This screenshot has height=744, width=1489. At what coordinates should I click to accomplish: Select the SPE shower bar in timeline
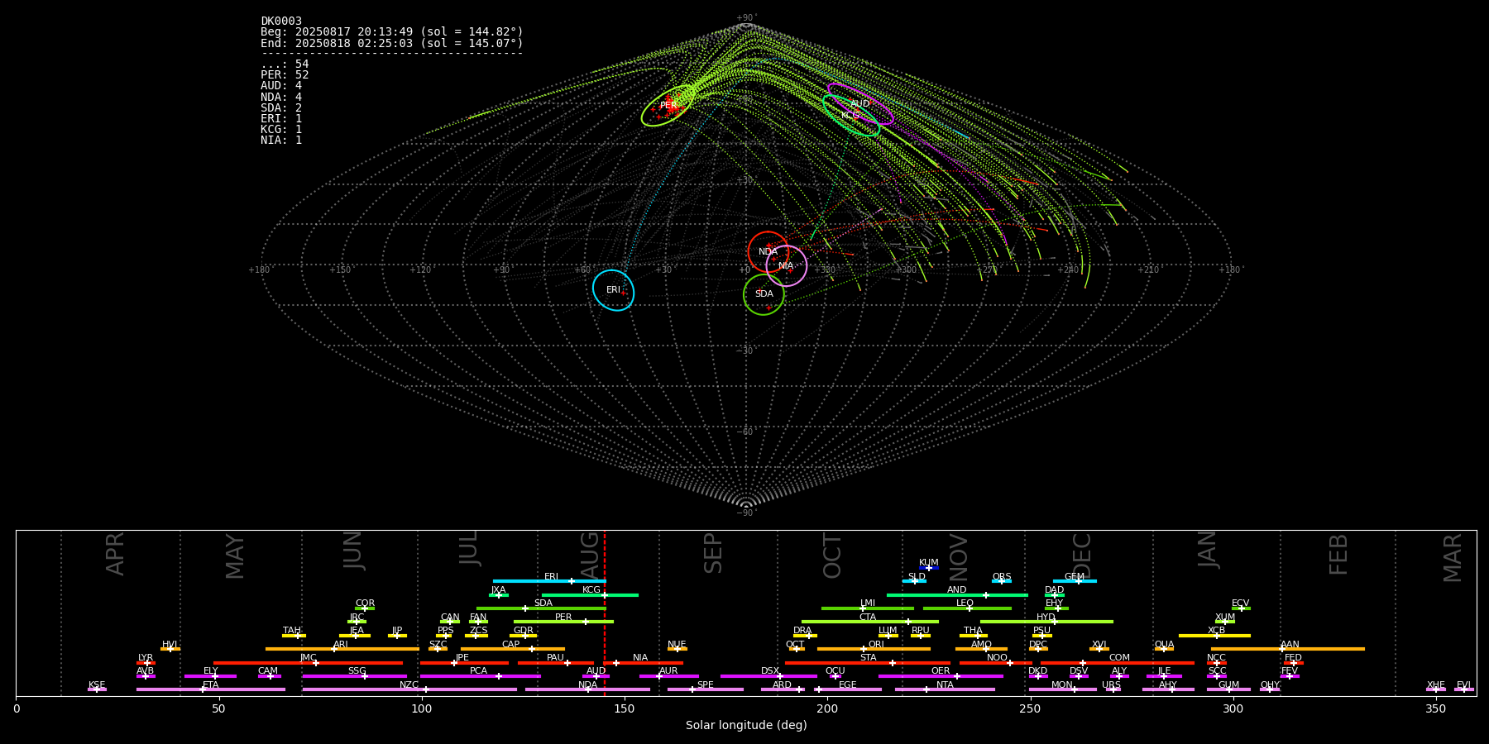click(x=705, y=689)
